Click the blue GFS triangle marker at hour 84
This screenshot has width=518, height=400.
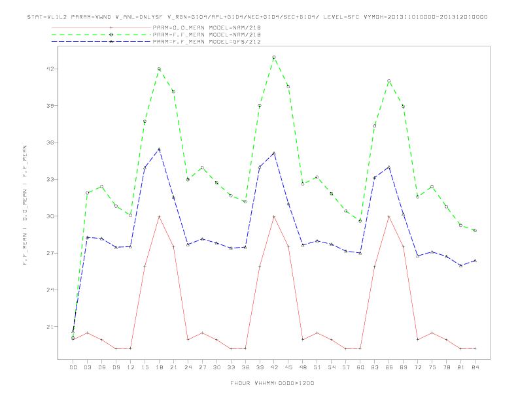click(x=475, y=260)
